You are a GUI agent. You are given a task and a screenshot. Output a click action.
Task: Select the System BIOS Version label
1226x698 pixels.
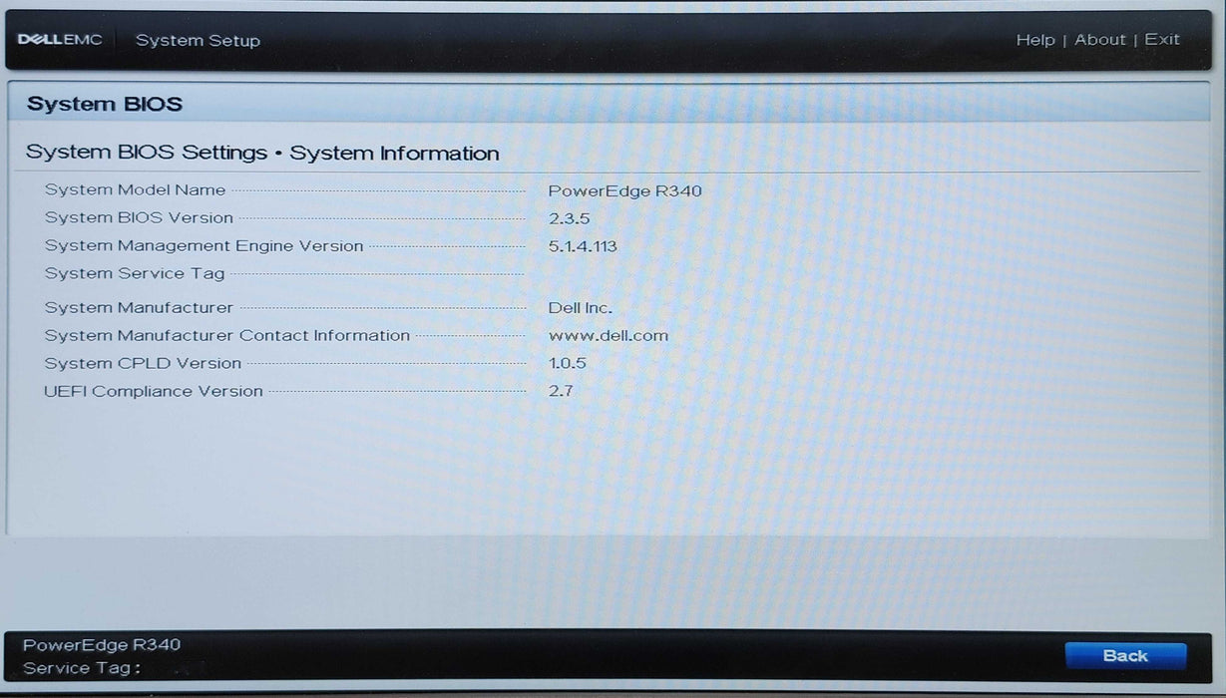point(139,217)
